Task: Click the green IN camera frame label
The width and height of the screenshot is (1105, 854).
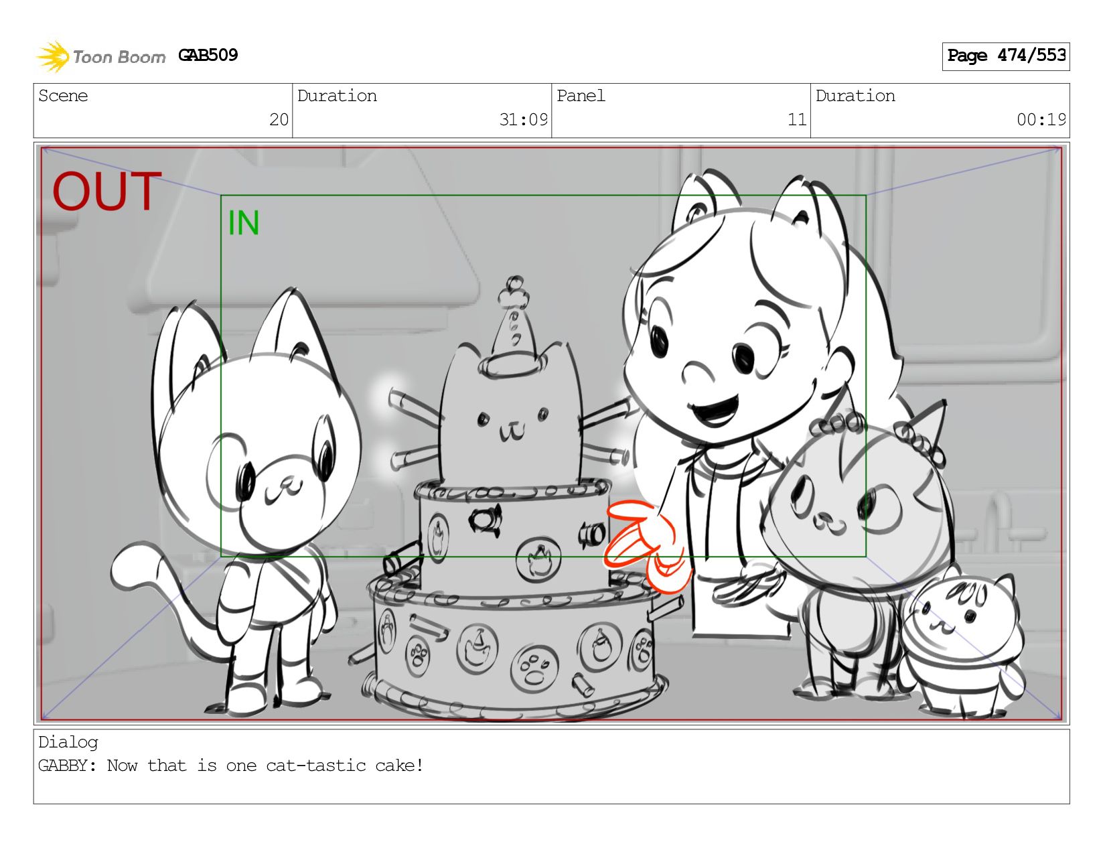Action: [244, 223]
